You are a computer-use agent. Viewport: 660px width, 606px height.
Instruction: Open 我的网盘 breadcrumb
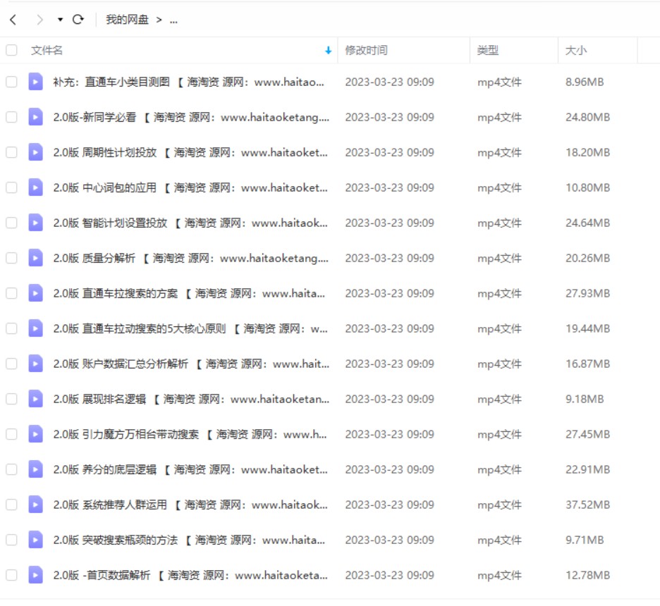pos(127,20)
